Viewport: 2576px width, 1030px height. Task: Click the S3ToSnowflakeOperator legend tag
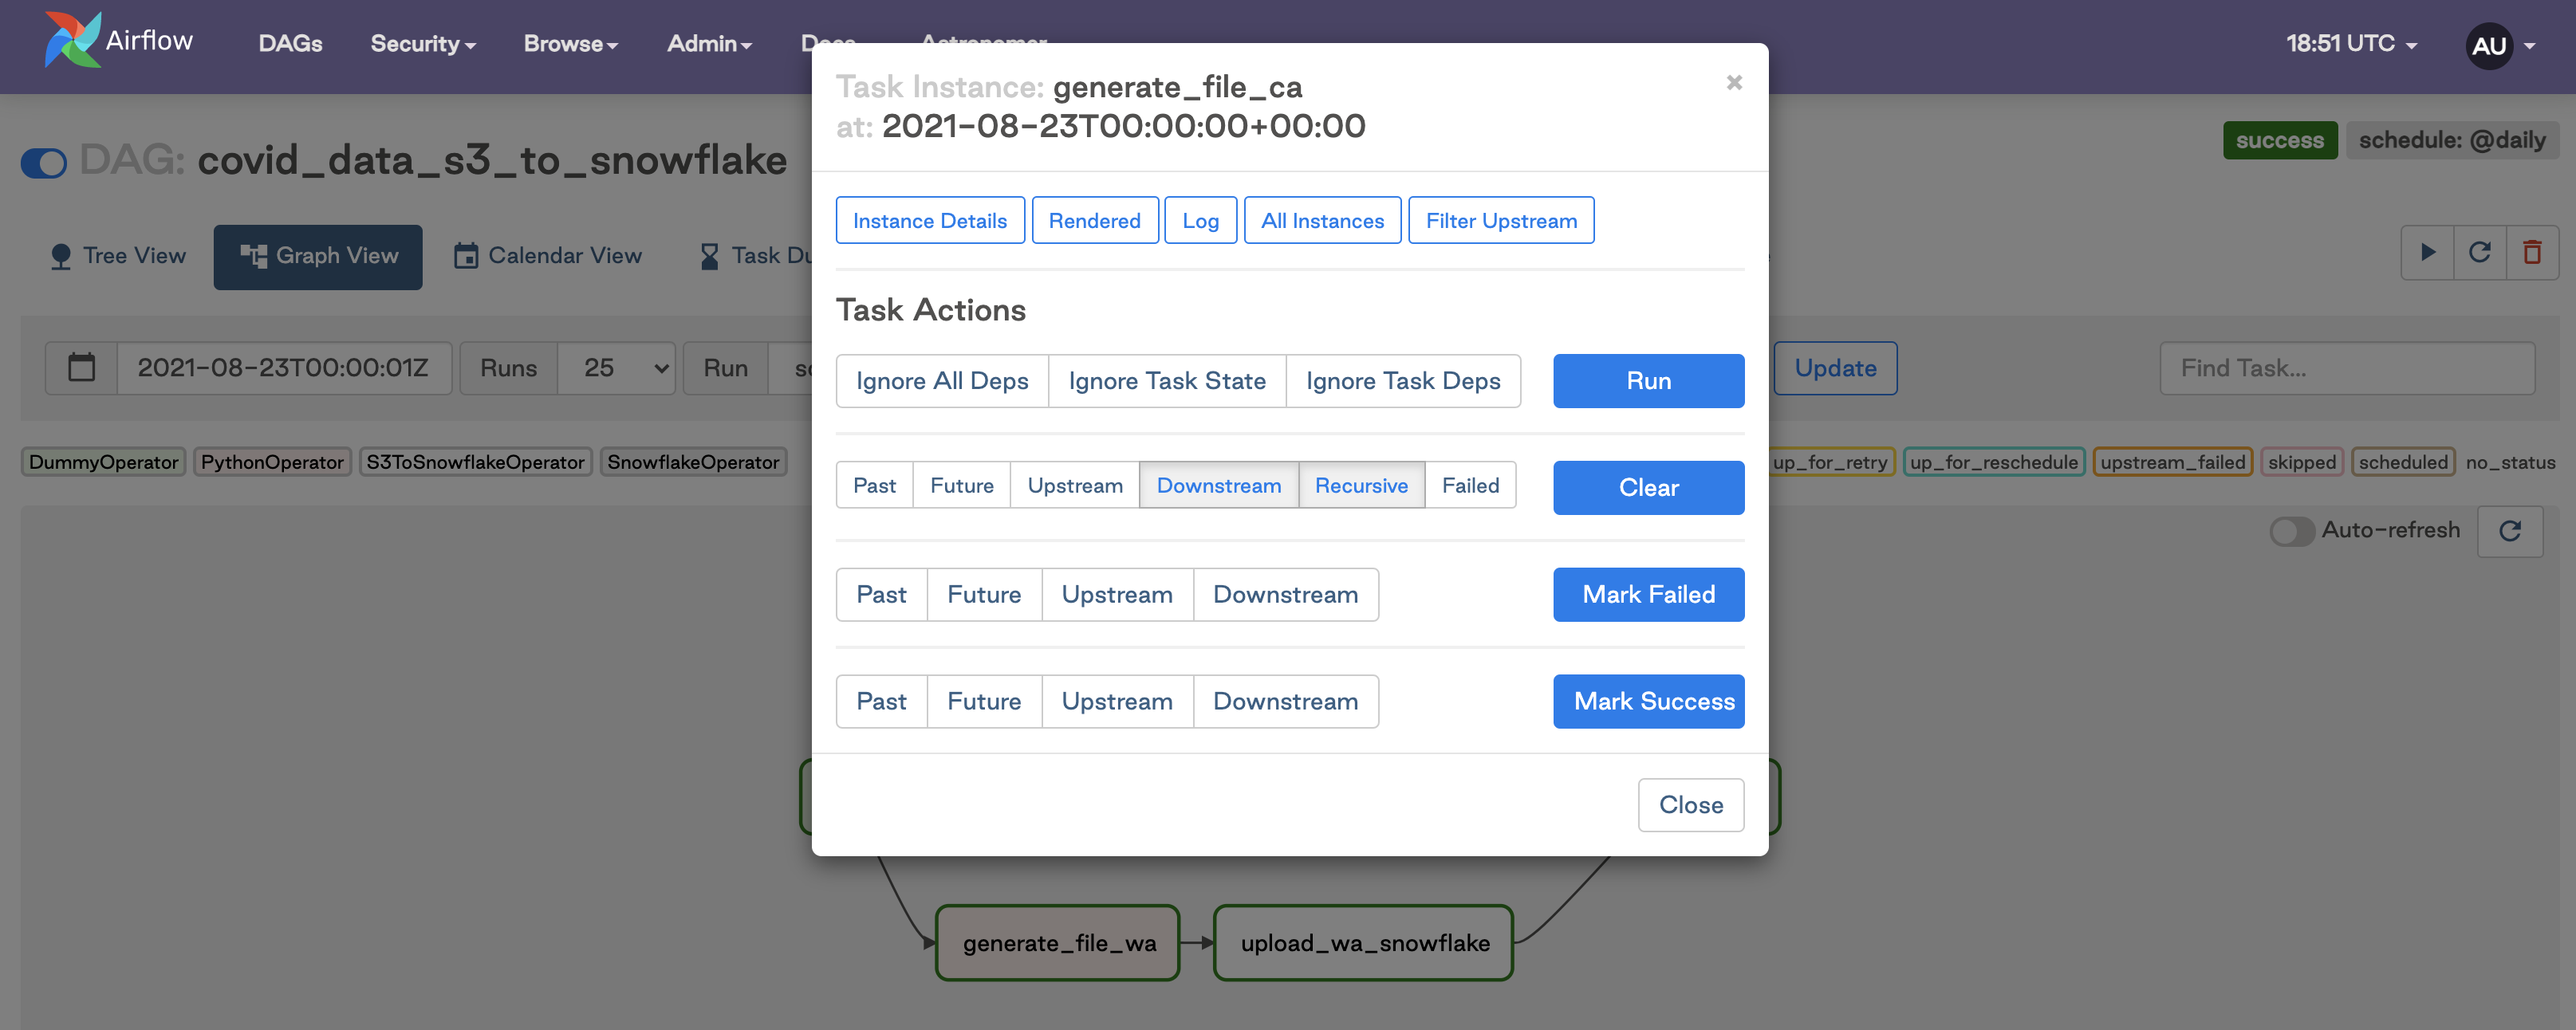click(475, 462)
